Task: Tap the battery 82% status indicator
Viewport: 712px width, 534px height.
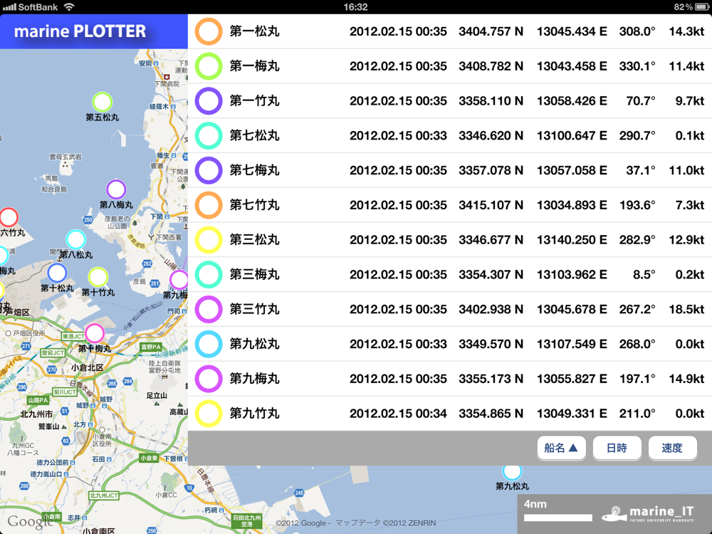Action: pyautogui.click(x=690, y=7)
